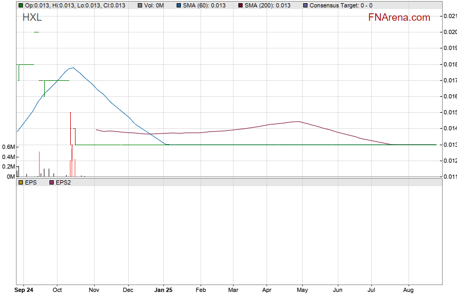Click the SMA (60): 0.013 legend text
Image resolution: width=457 pixels, height=301 pixels.
click(204, 5)
